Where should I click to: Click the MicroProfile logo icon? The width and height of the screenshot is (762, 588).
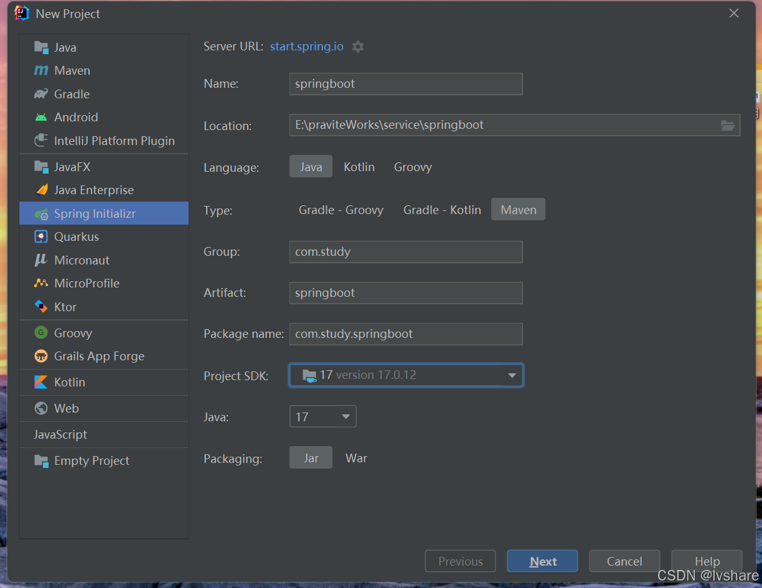[41, 283]
